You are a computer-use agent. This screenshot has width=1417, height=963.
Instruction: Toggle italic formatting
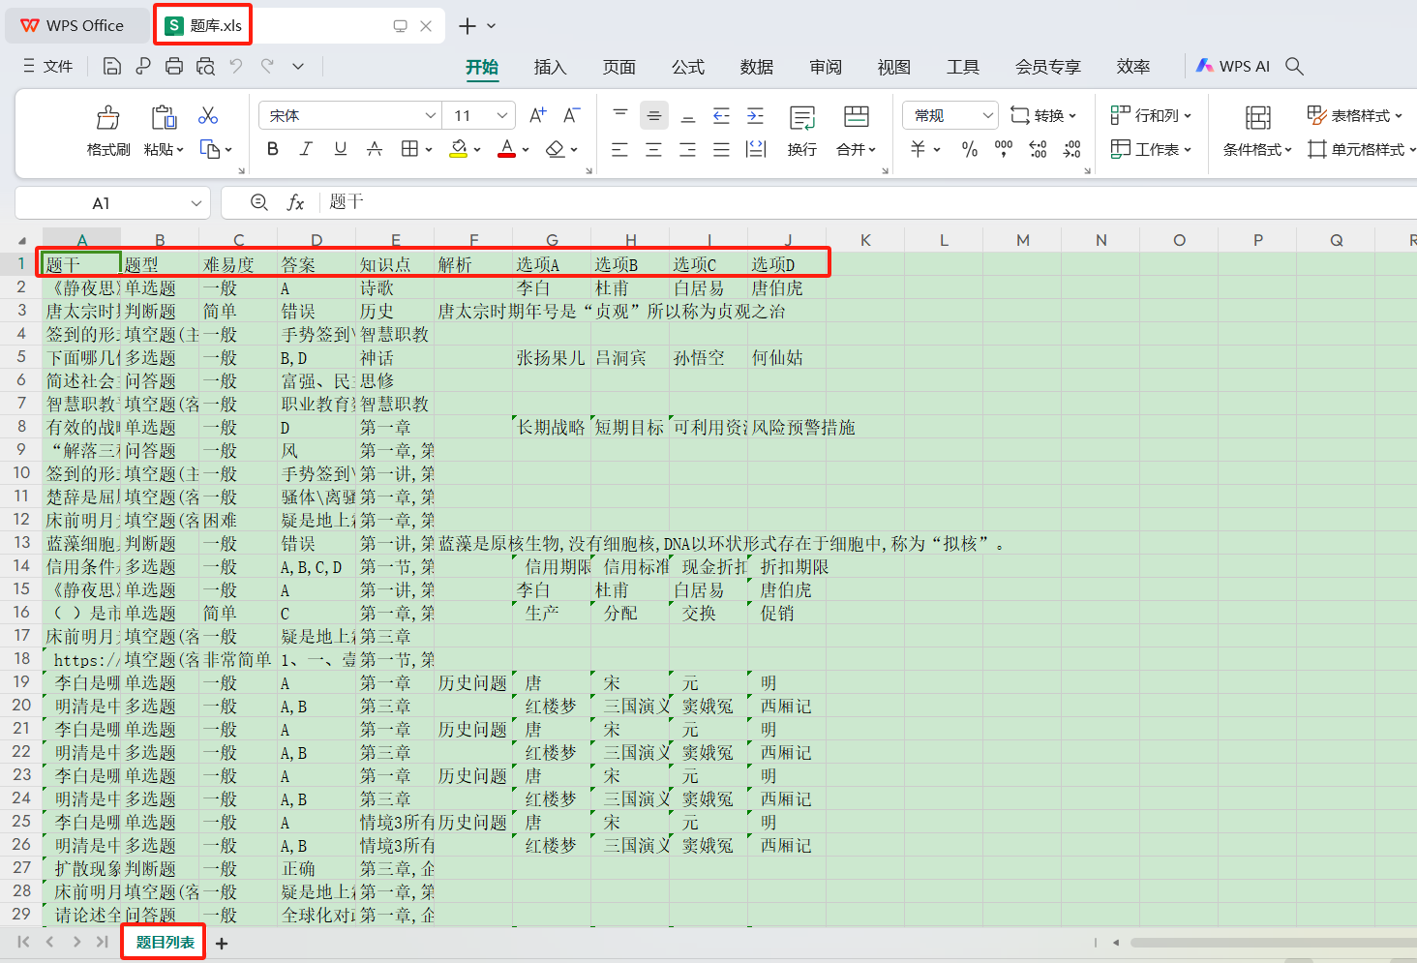(306, 149)
